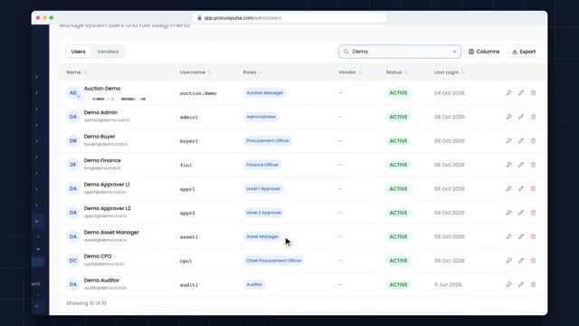Reset password key icon for Demo Admin
The width and height of the screenshot is (579, 326).
pos(508,117)
